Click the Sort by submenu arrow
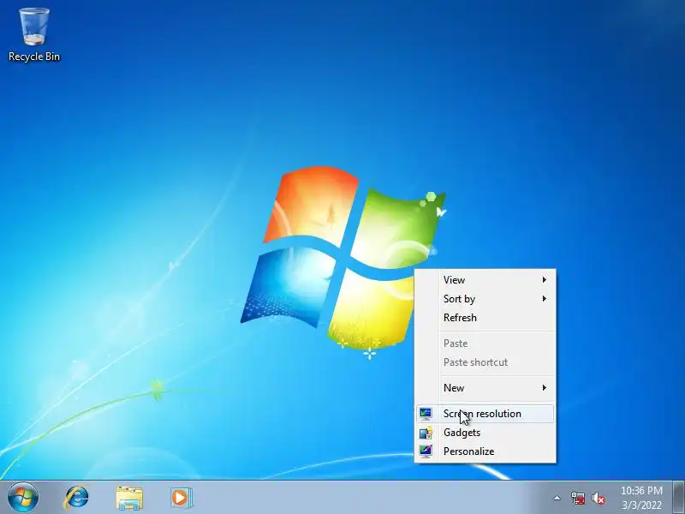 pyautogui.click(x=545, y=298)
